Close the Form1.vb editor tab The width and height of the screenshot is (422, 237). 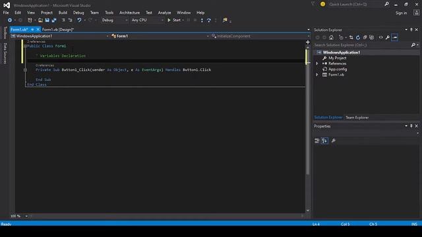click(38, 30)
